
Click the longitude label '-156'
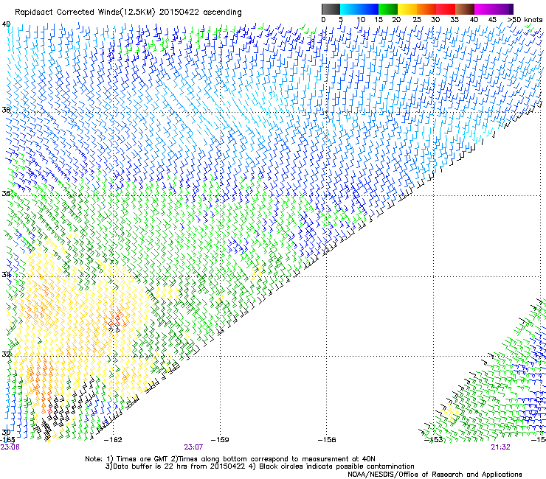327,440
